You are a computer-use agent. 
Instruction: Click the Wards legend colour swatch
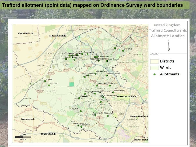tap(155, 68)
